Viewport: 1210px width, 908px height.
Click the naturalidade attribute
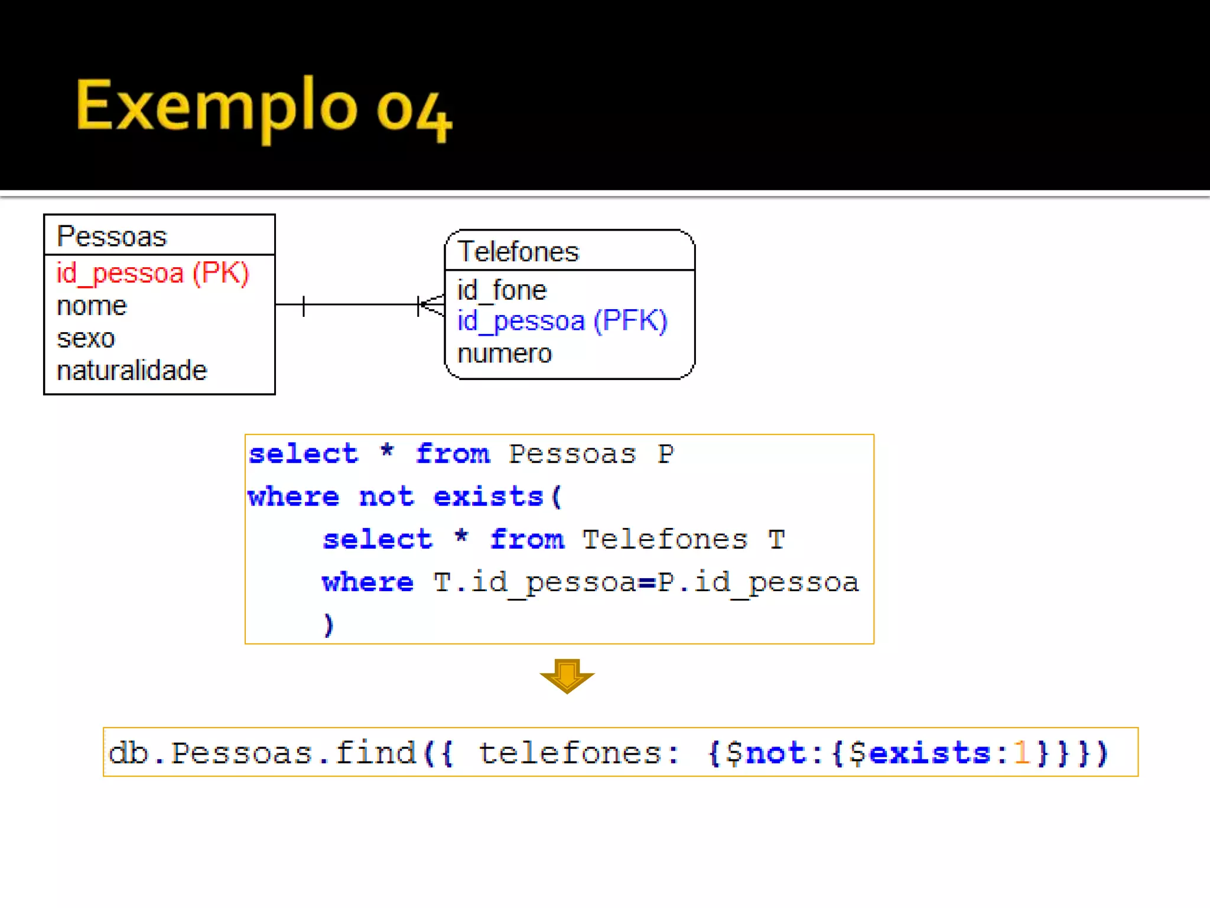[132, 371]
